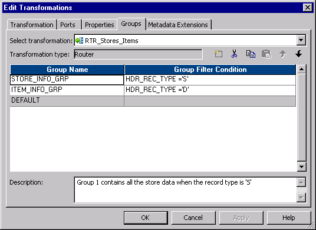Image resolution: width=316 pixels, height=230 pixels.
Task: Click the groups table scrollbar down arrow
Action: pos(301,167)
